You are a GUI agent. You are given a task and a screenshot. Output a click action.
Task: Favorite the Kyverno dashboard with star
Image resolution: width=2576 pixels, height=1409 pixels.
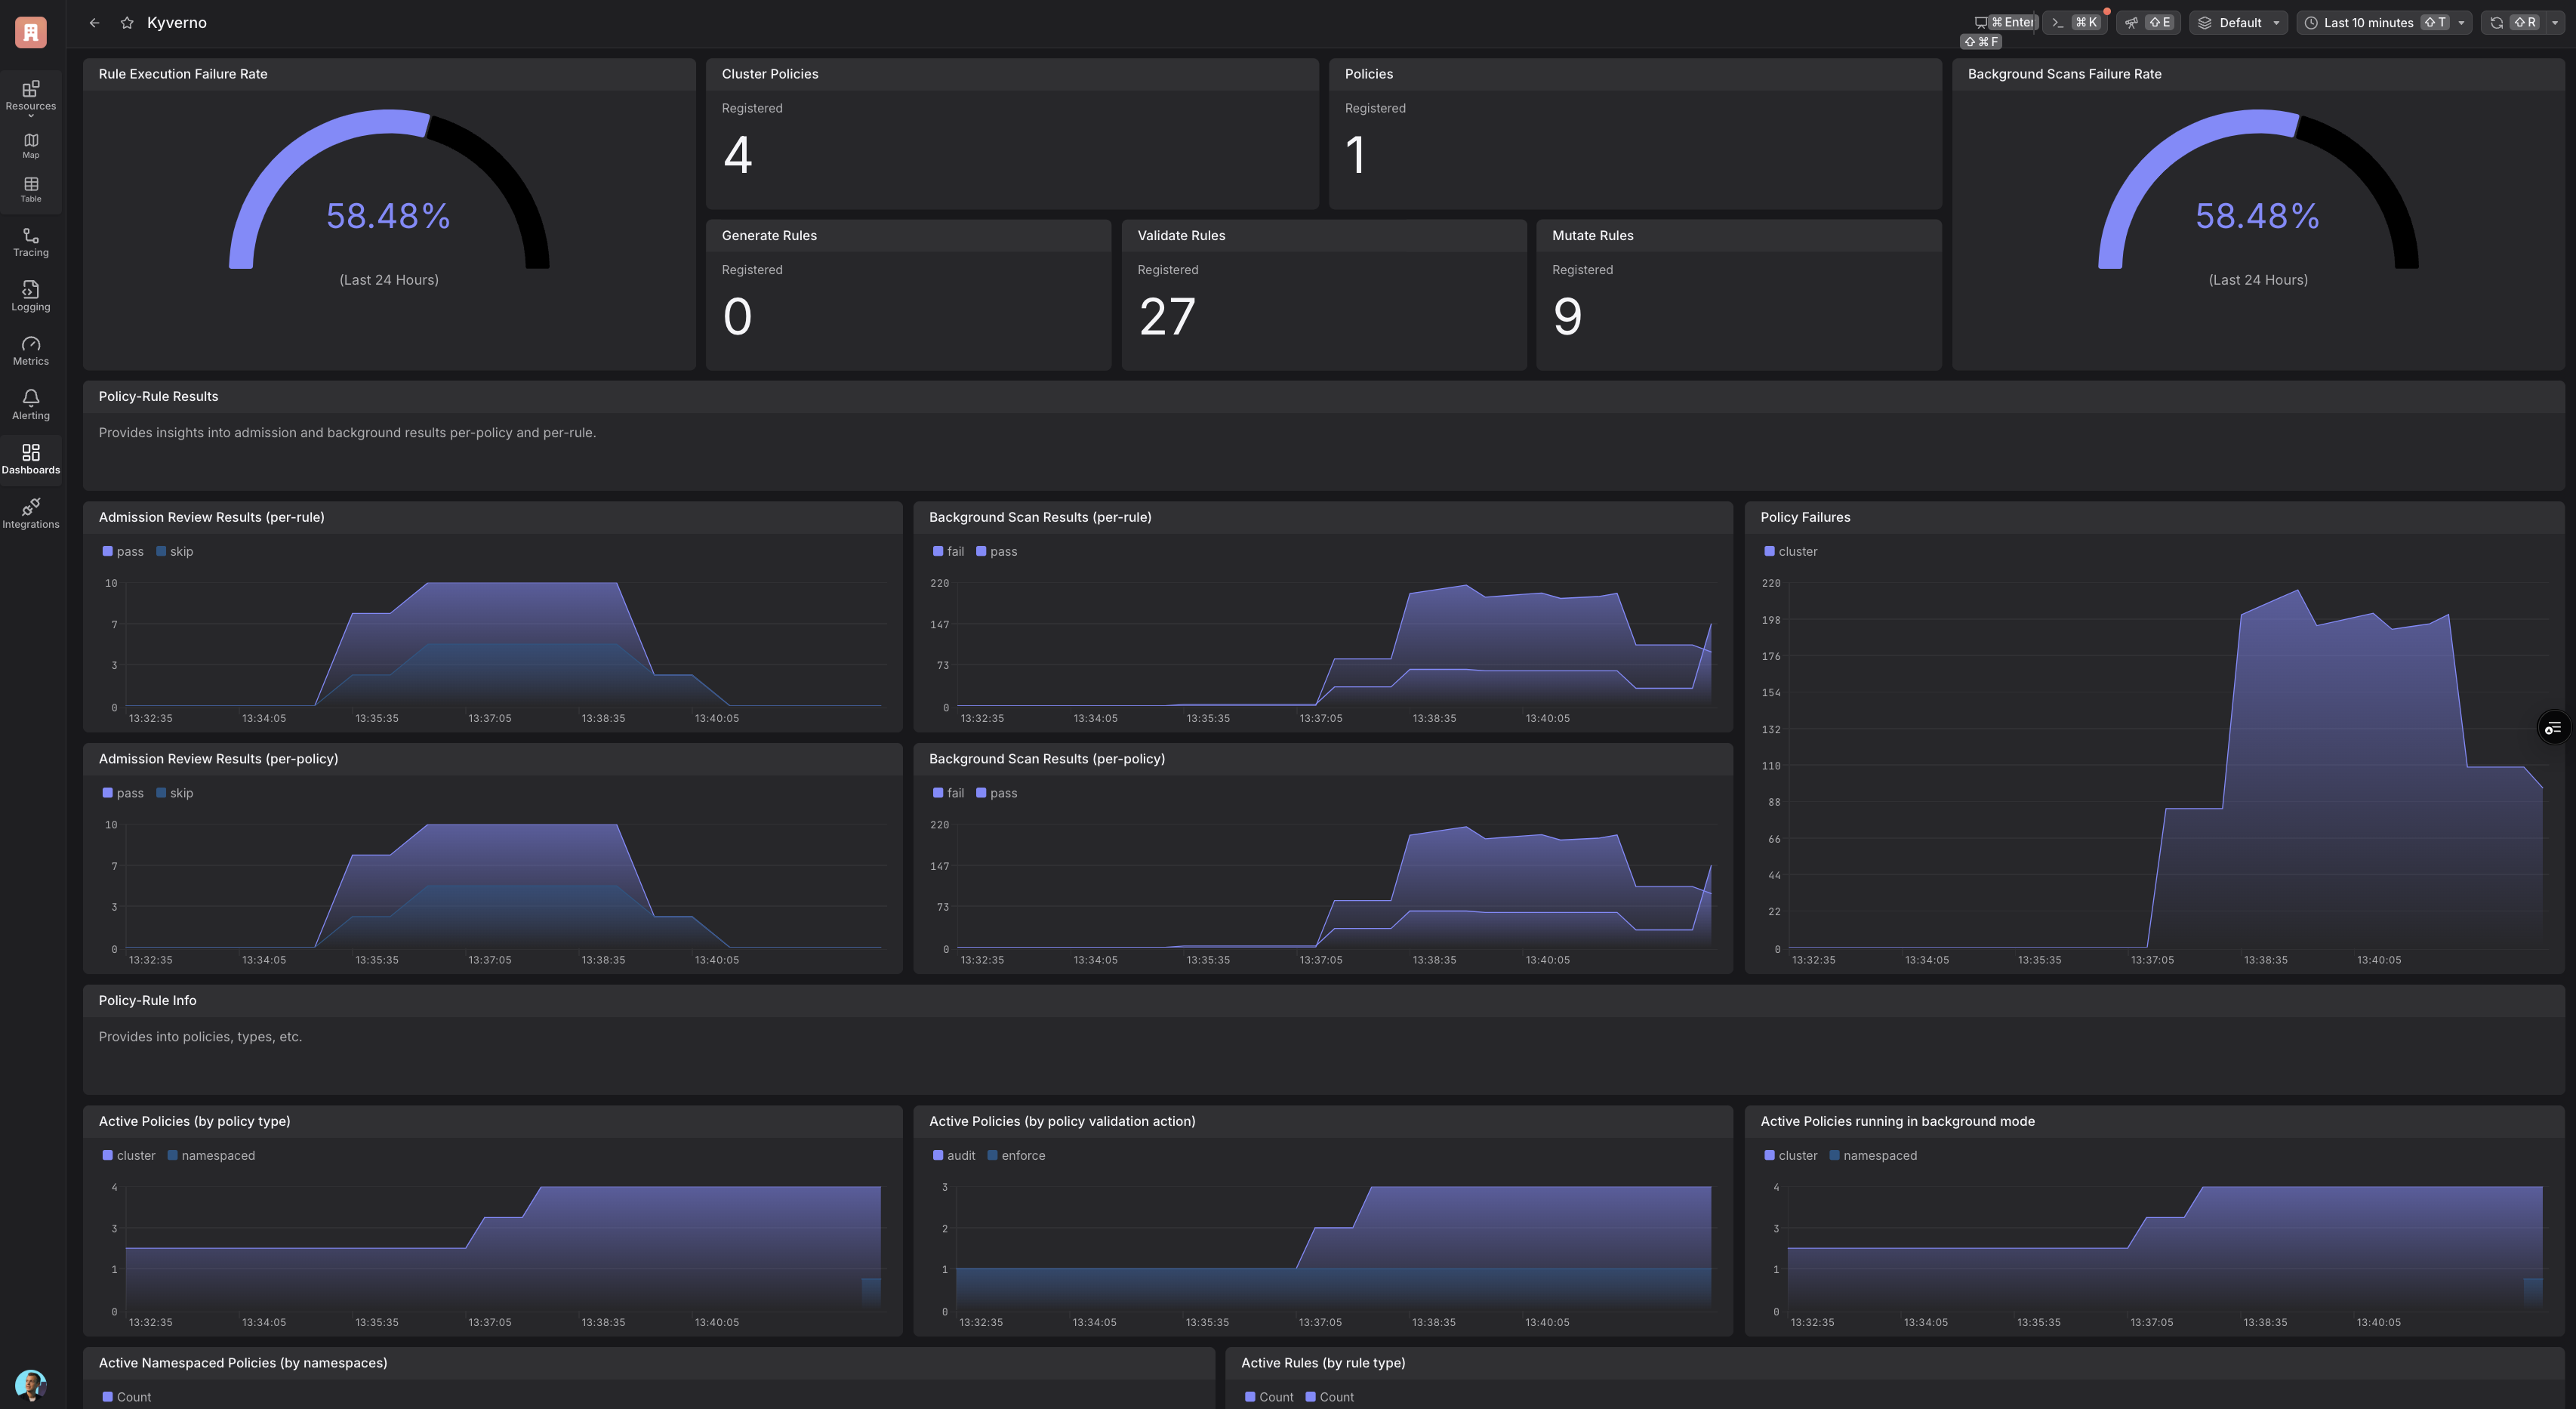tap(127, 23)
